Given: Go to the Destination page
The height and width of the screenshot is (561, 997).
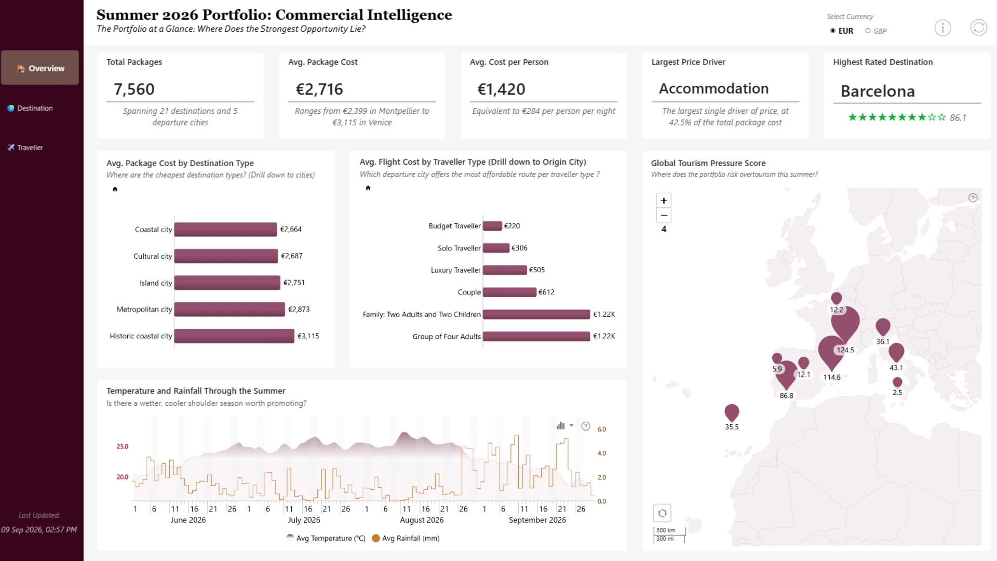Looking at the screenshot, I should (30, 108).
